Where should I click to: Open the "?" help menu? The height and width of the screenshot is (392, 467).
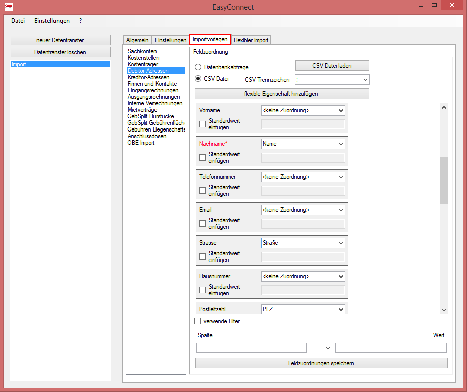click(80, 21)
